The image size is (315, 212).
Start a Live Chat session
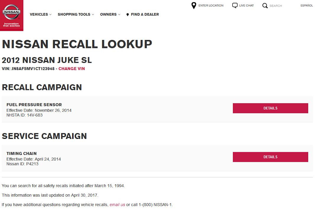tap(246, 6)
